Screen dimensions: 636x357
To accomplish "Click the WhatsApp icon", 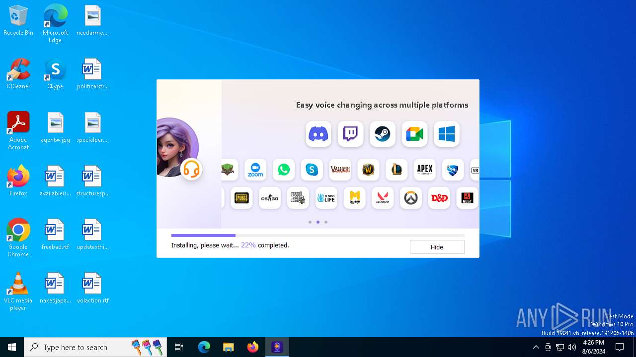I will coord(284,170).
